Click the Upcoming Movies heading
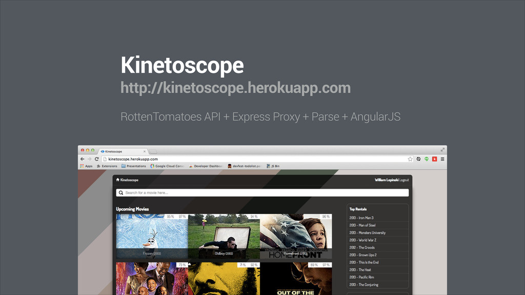Viewport: 525px width, 295px height. tap(132, 209)
